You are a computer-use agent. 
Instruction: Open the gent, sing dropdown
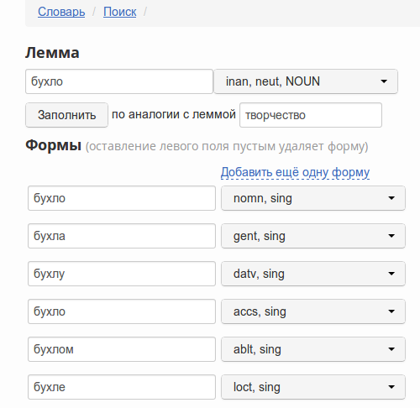coord(313,236)
